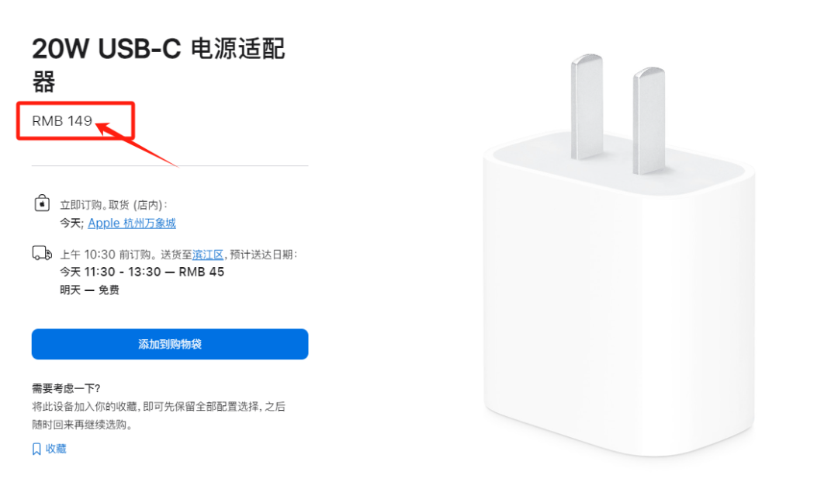Click the left metal prong of the charger
838x486 pixels.
(587, 106)
